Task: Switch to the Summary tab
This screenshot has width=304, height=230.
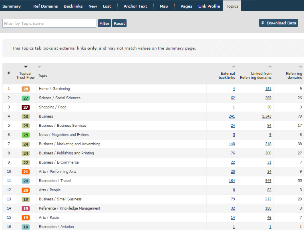Action: coord(12,6)
